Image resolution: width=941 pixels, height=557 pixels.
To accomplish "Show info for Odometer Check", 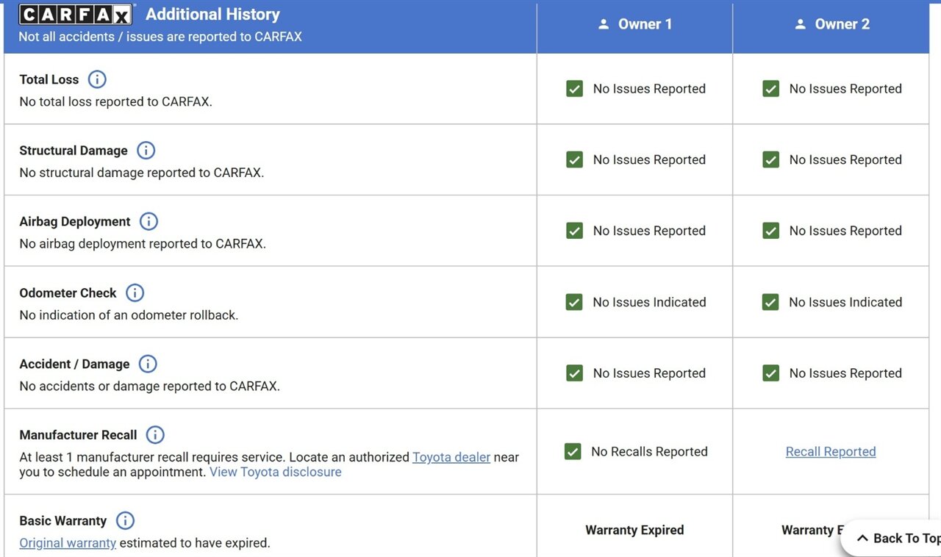I will coord(135,292).
